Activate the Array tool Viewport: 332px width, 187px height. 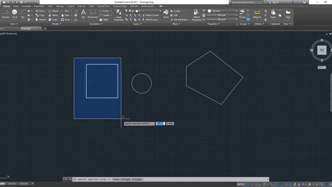pos(65,20)
